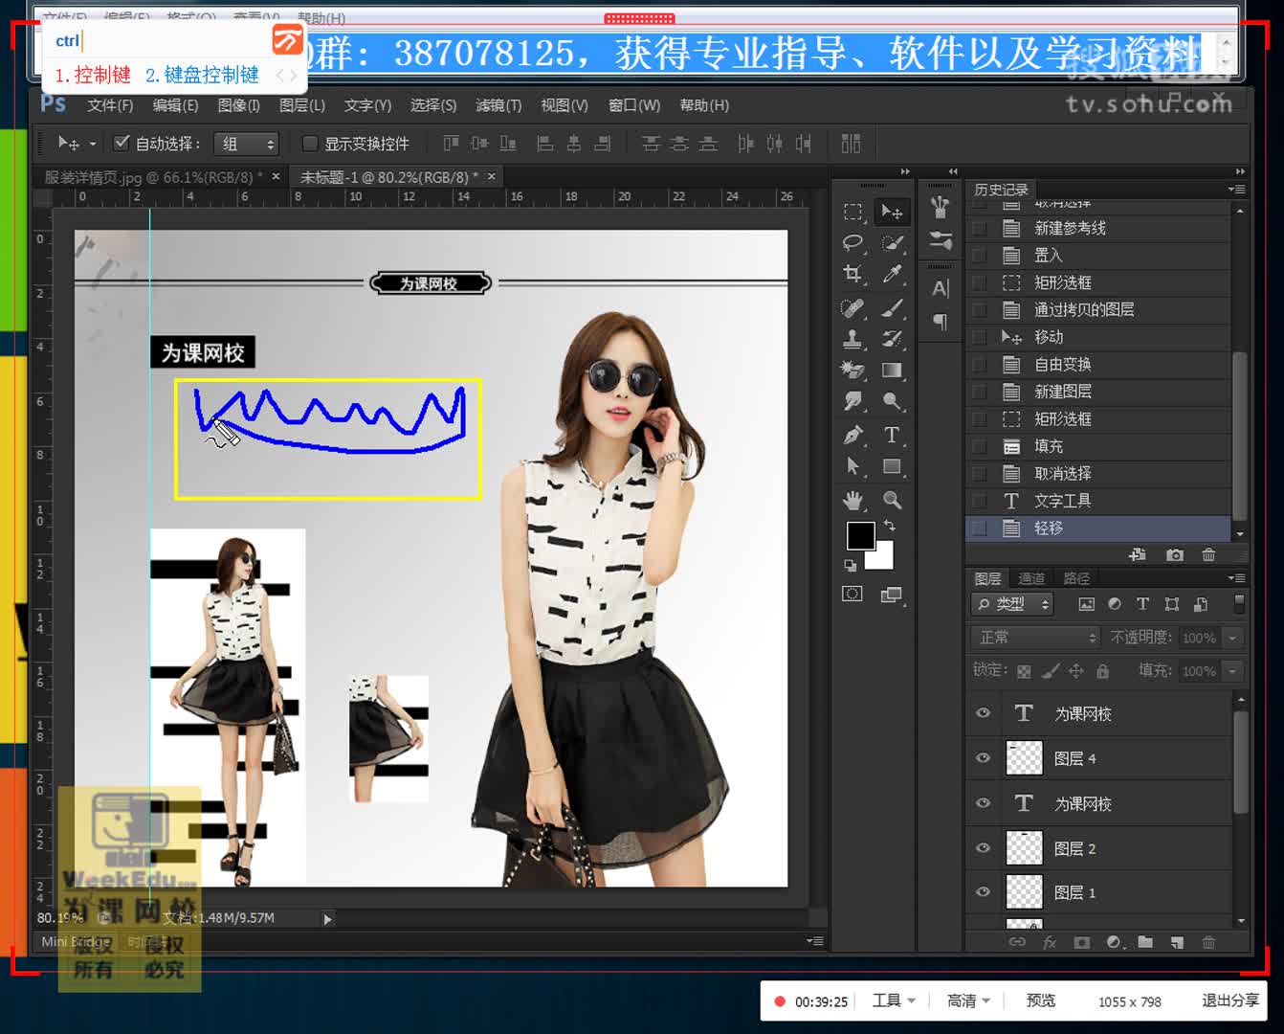Open the 正常 blend mode dropdown

point(1035,638)
